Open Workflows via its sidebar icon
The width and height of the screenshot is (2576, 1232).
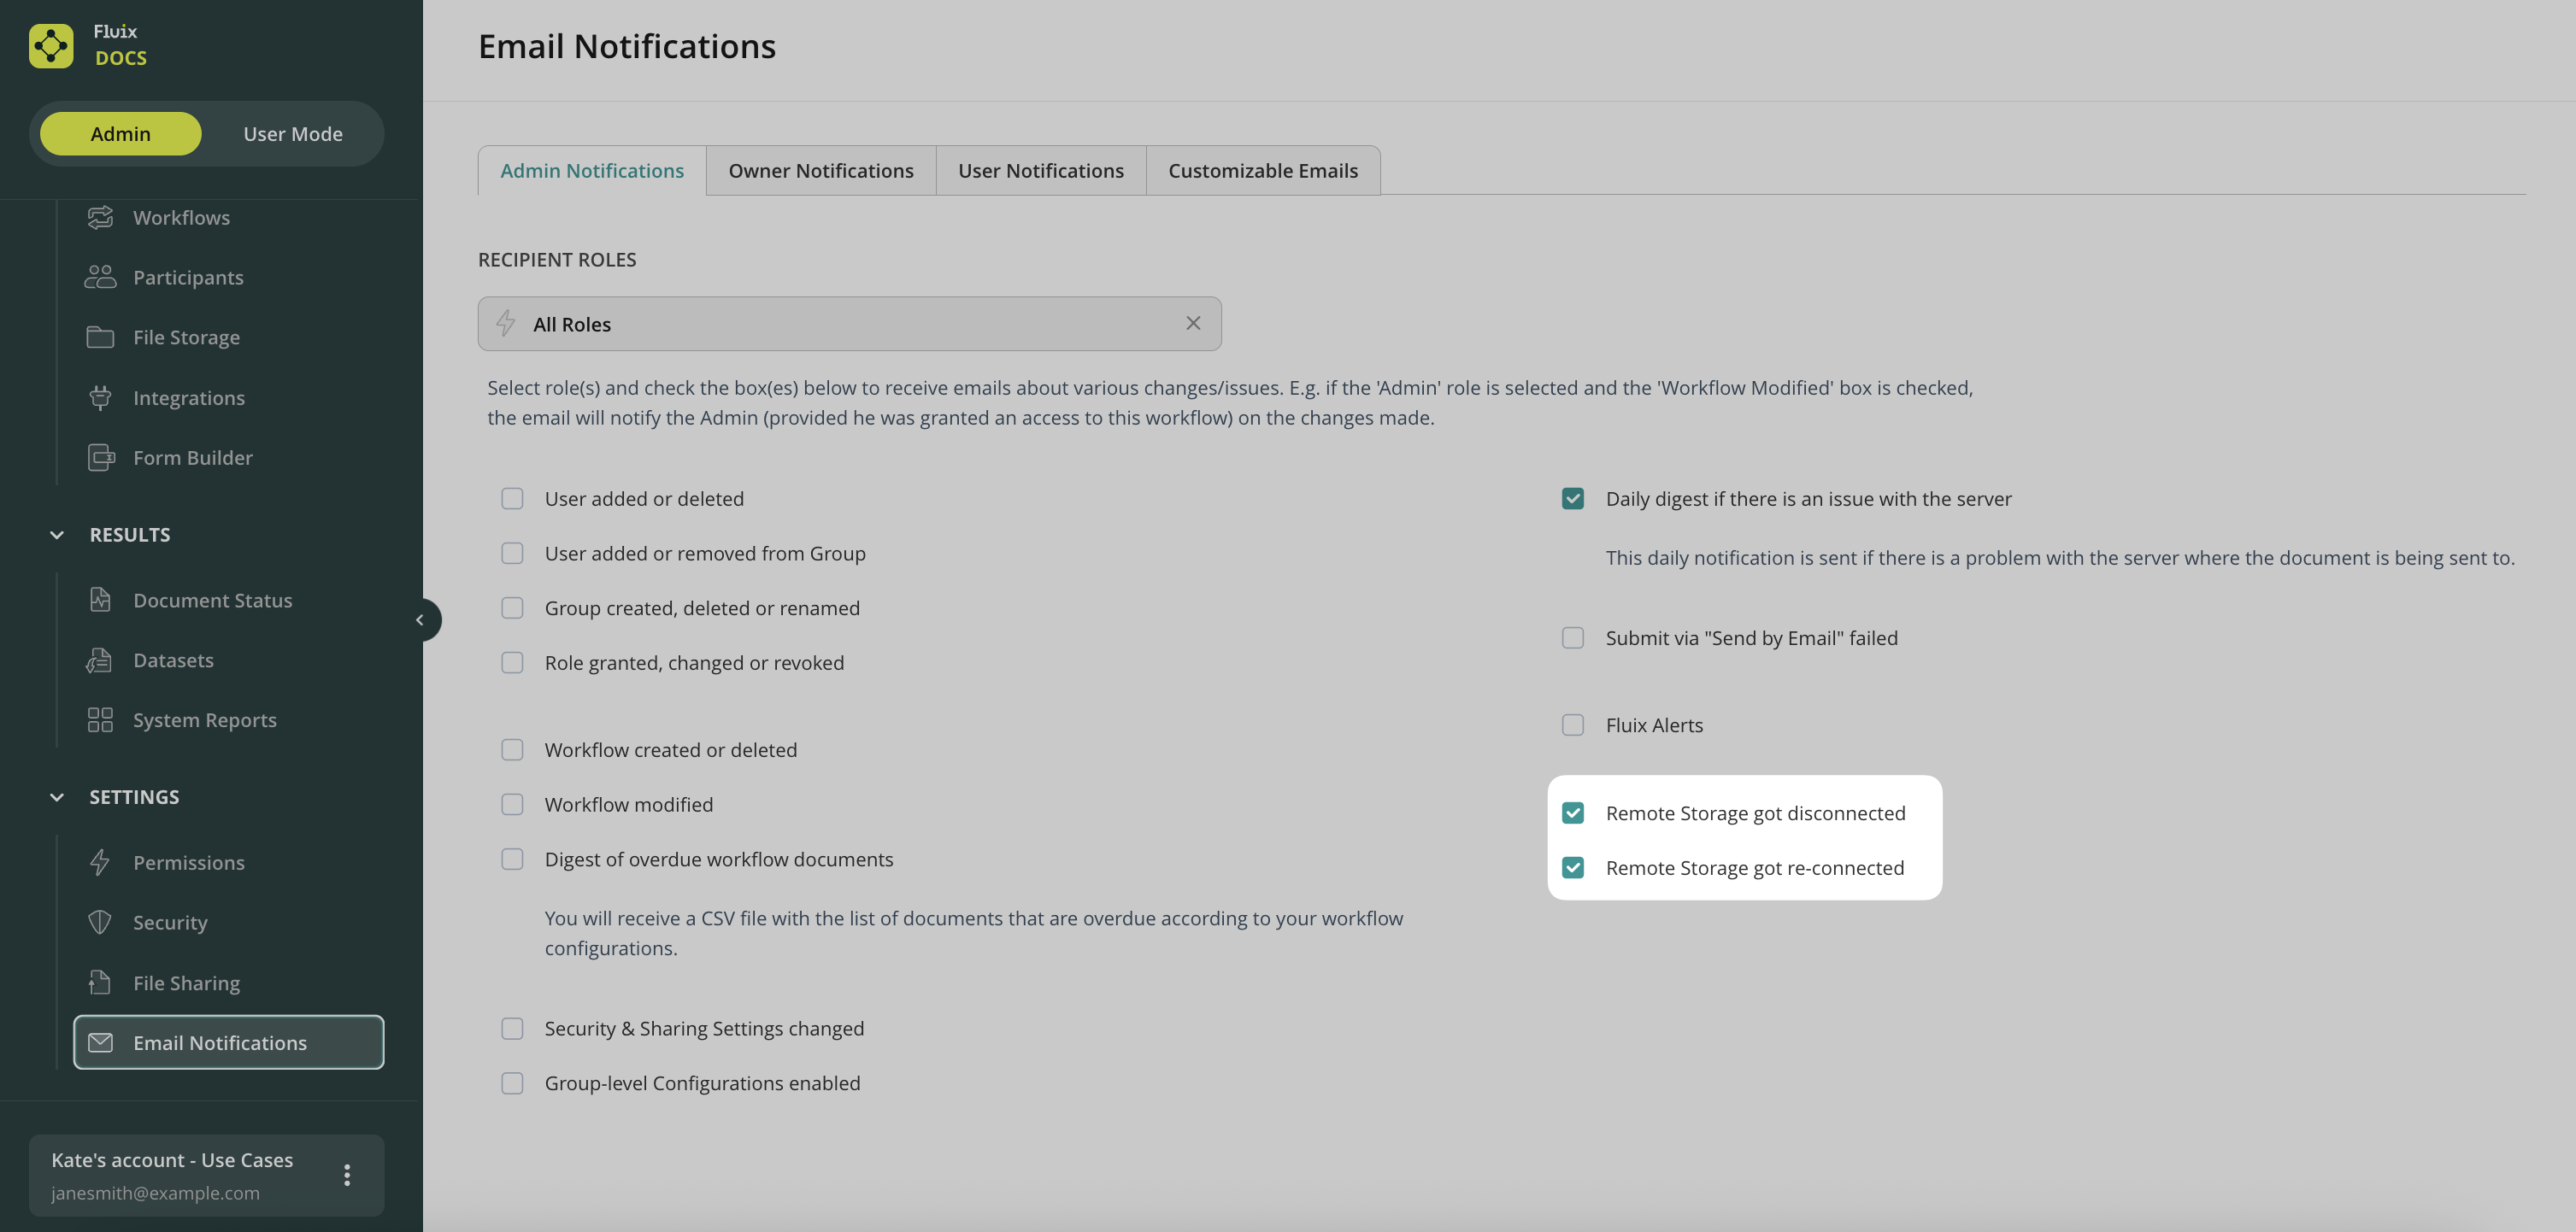tap(100, 217)
